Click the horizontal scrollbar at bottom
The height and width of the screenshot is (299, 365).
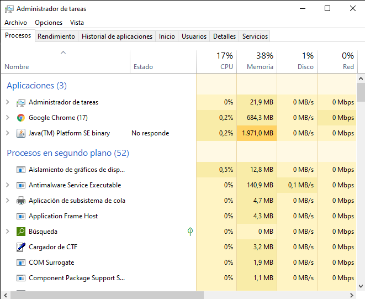pos(105,295)
